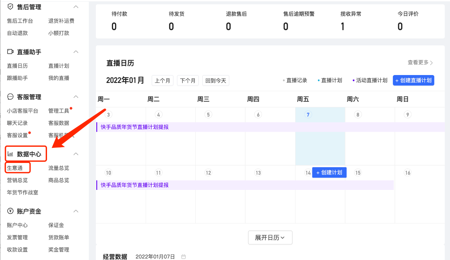Click the 售后逾期预警 count
The width and height of the screenshot is (450, 260).
pyautogui.click(x=286, y=27)
